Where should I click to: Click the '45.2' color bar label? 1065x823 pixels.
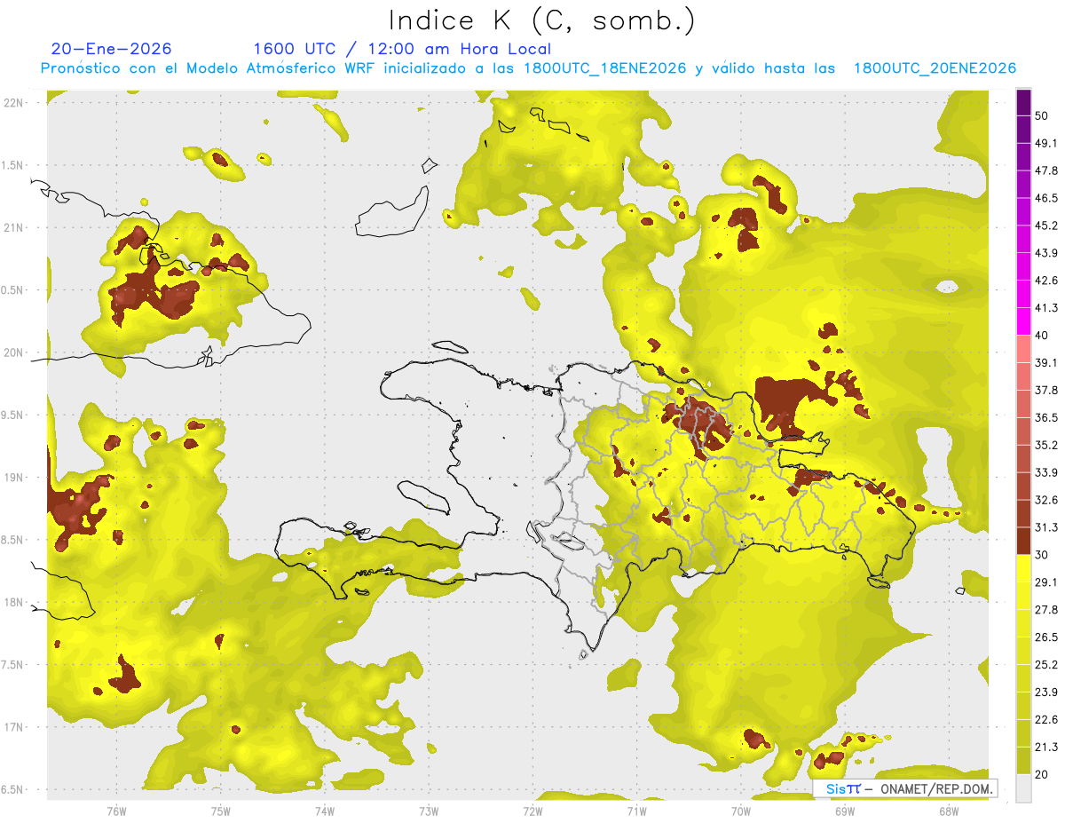(1046, 226)
